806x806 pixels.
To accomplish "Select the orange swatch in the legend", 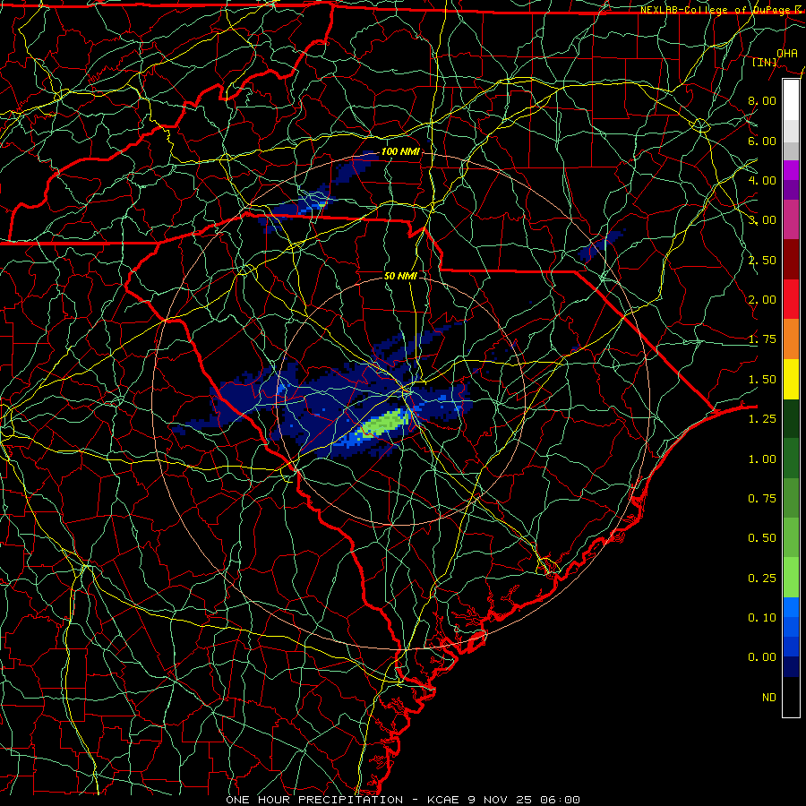I will tap(791, 339).
